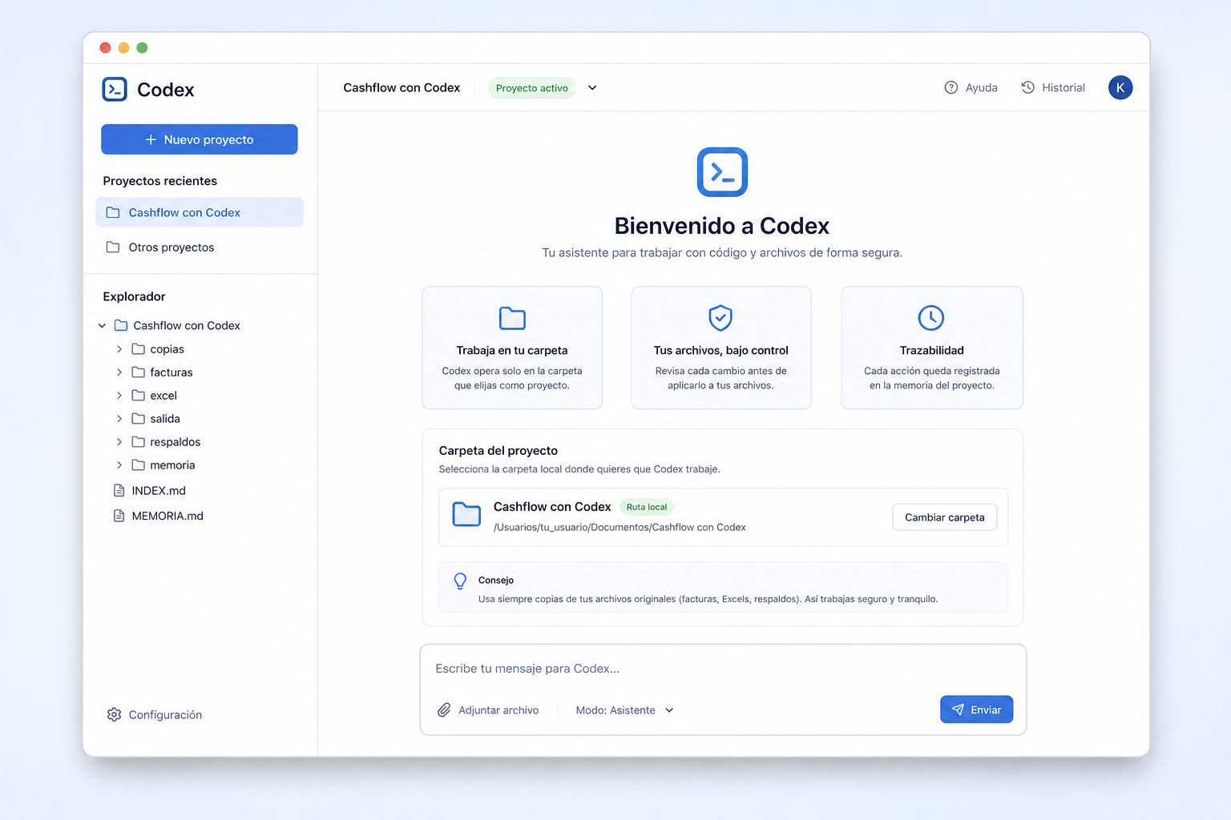Click the Explorador heading
This screenshot has height=820, width=1231.
[x=134, y=296]
